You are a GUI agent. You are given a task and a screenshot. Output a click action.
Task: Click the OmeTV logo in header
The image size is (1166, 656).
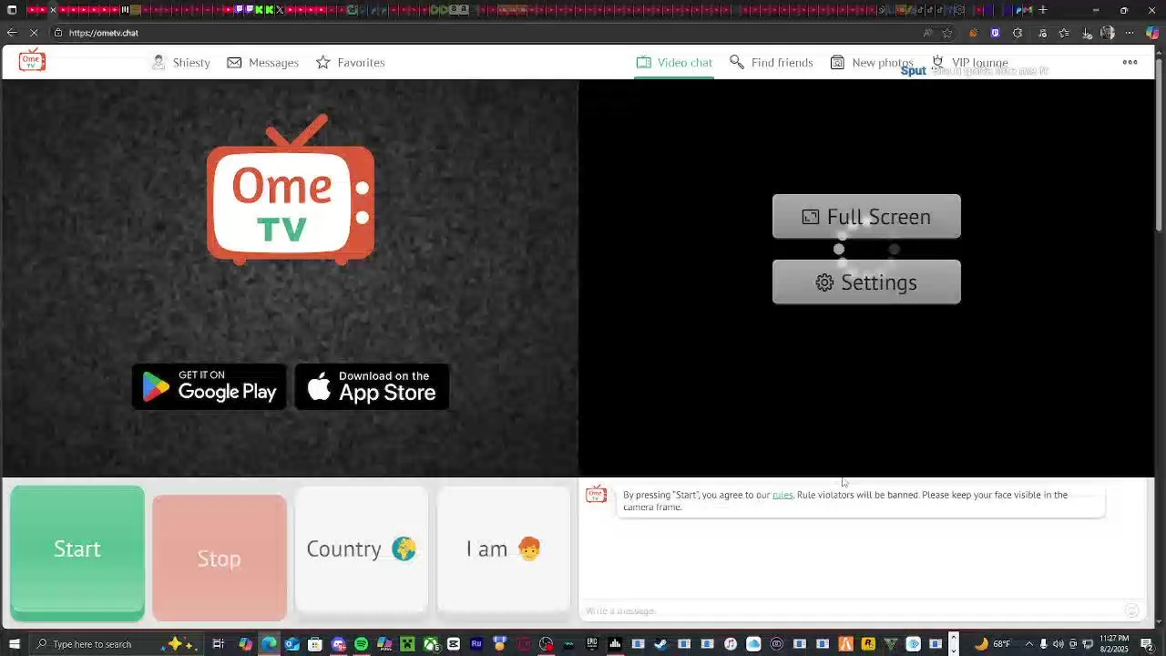pos(32,62)
